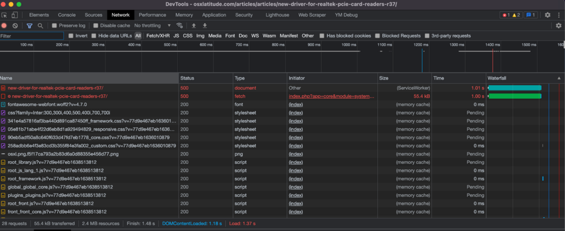Tick the Blocked Requests checkbox
The height and width of the screenshot is (231, 565).
point(378,36)
